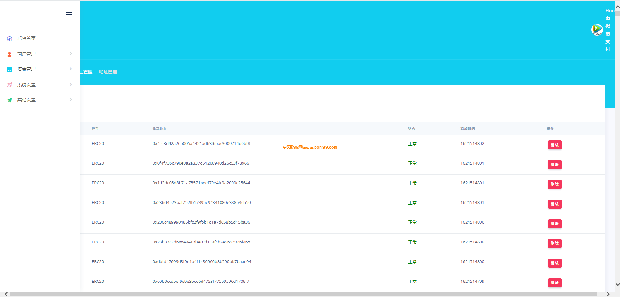
Task: Click the vertical scrollbar down arrow
Action: (617, 285)
